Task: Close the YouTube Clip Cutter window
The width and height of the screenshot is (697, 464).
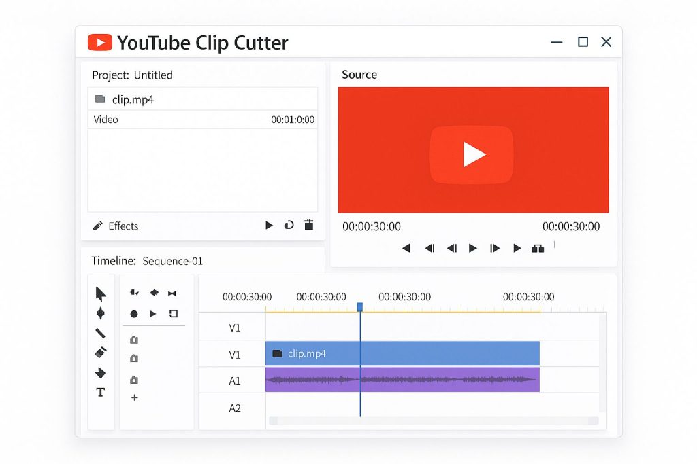Action: point(606,41)
